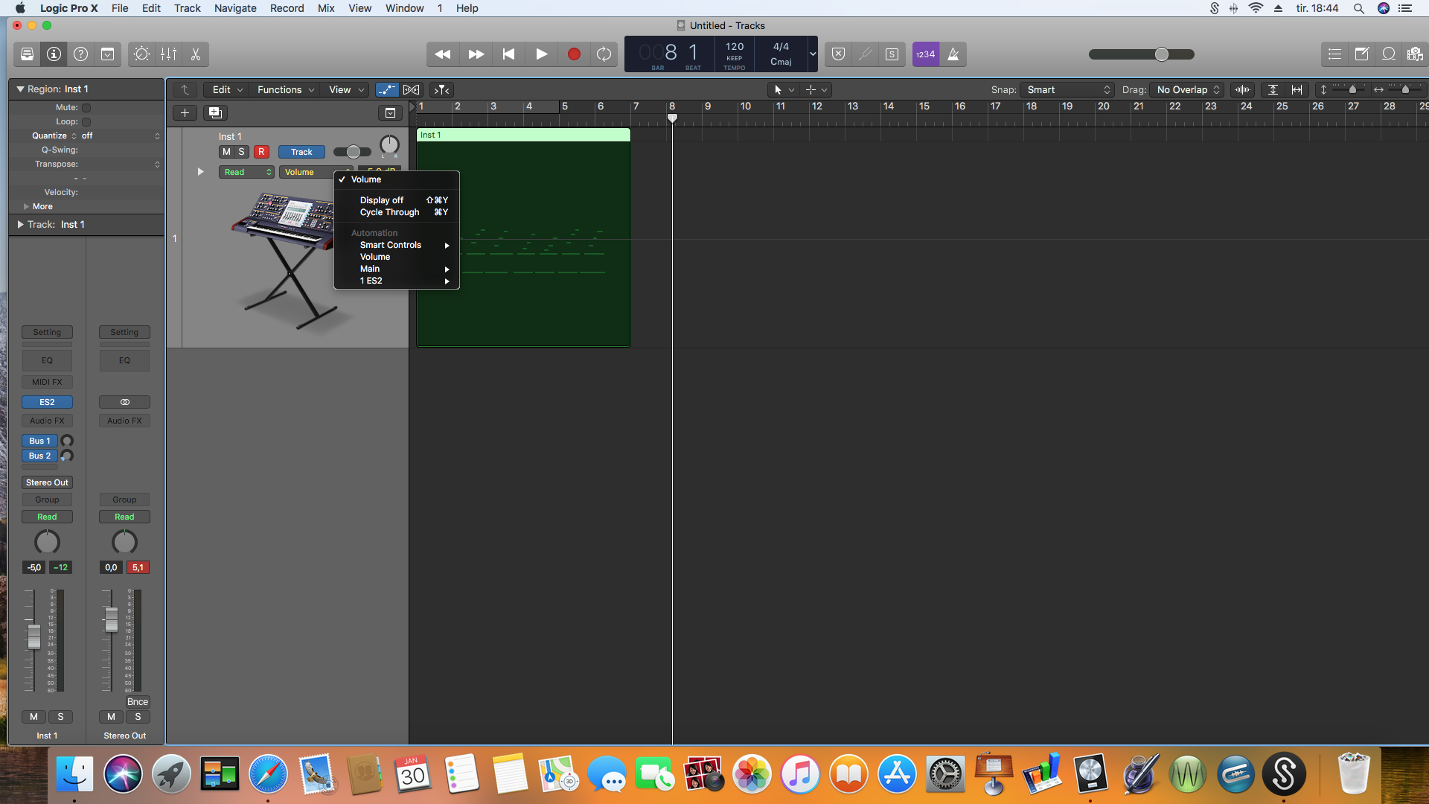Enable the Mute checkbox in Region inspector
1429x804 pixels.
[x=86, y=107]
